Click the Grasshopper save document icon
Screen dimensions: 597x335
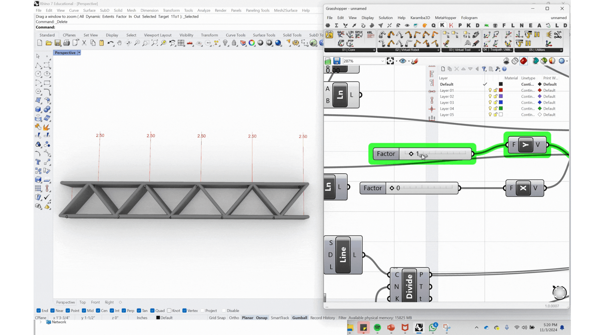coord(336,61)
